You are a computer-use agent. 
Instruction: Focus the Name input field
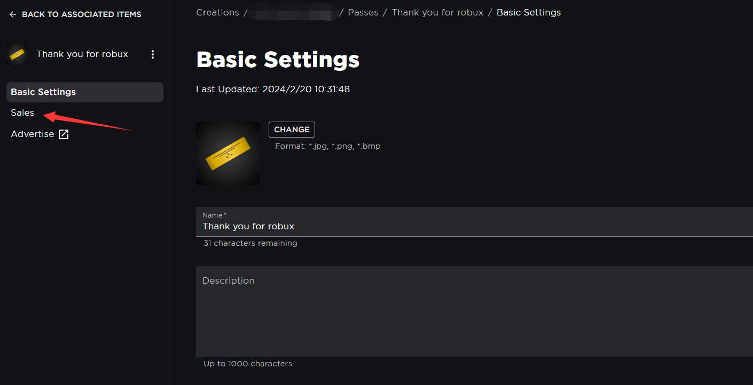click(474, 222)
